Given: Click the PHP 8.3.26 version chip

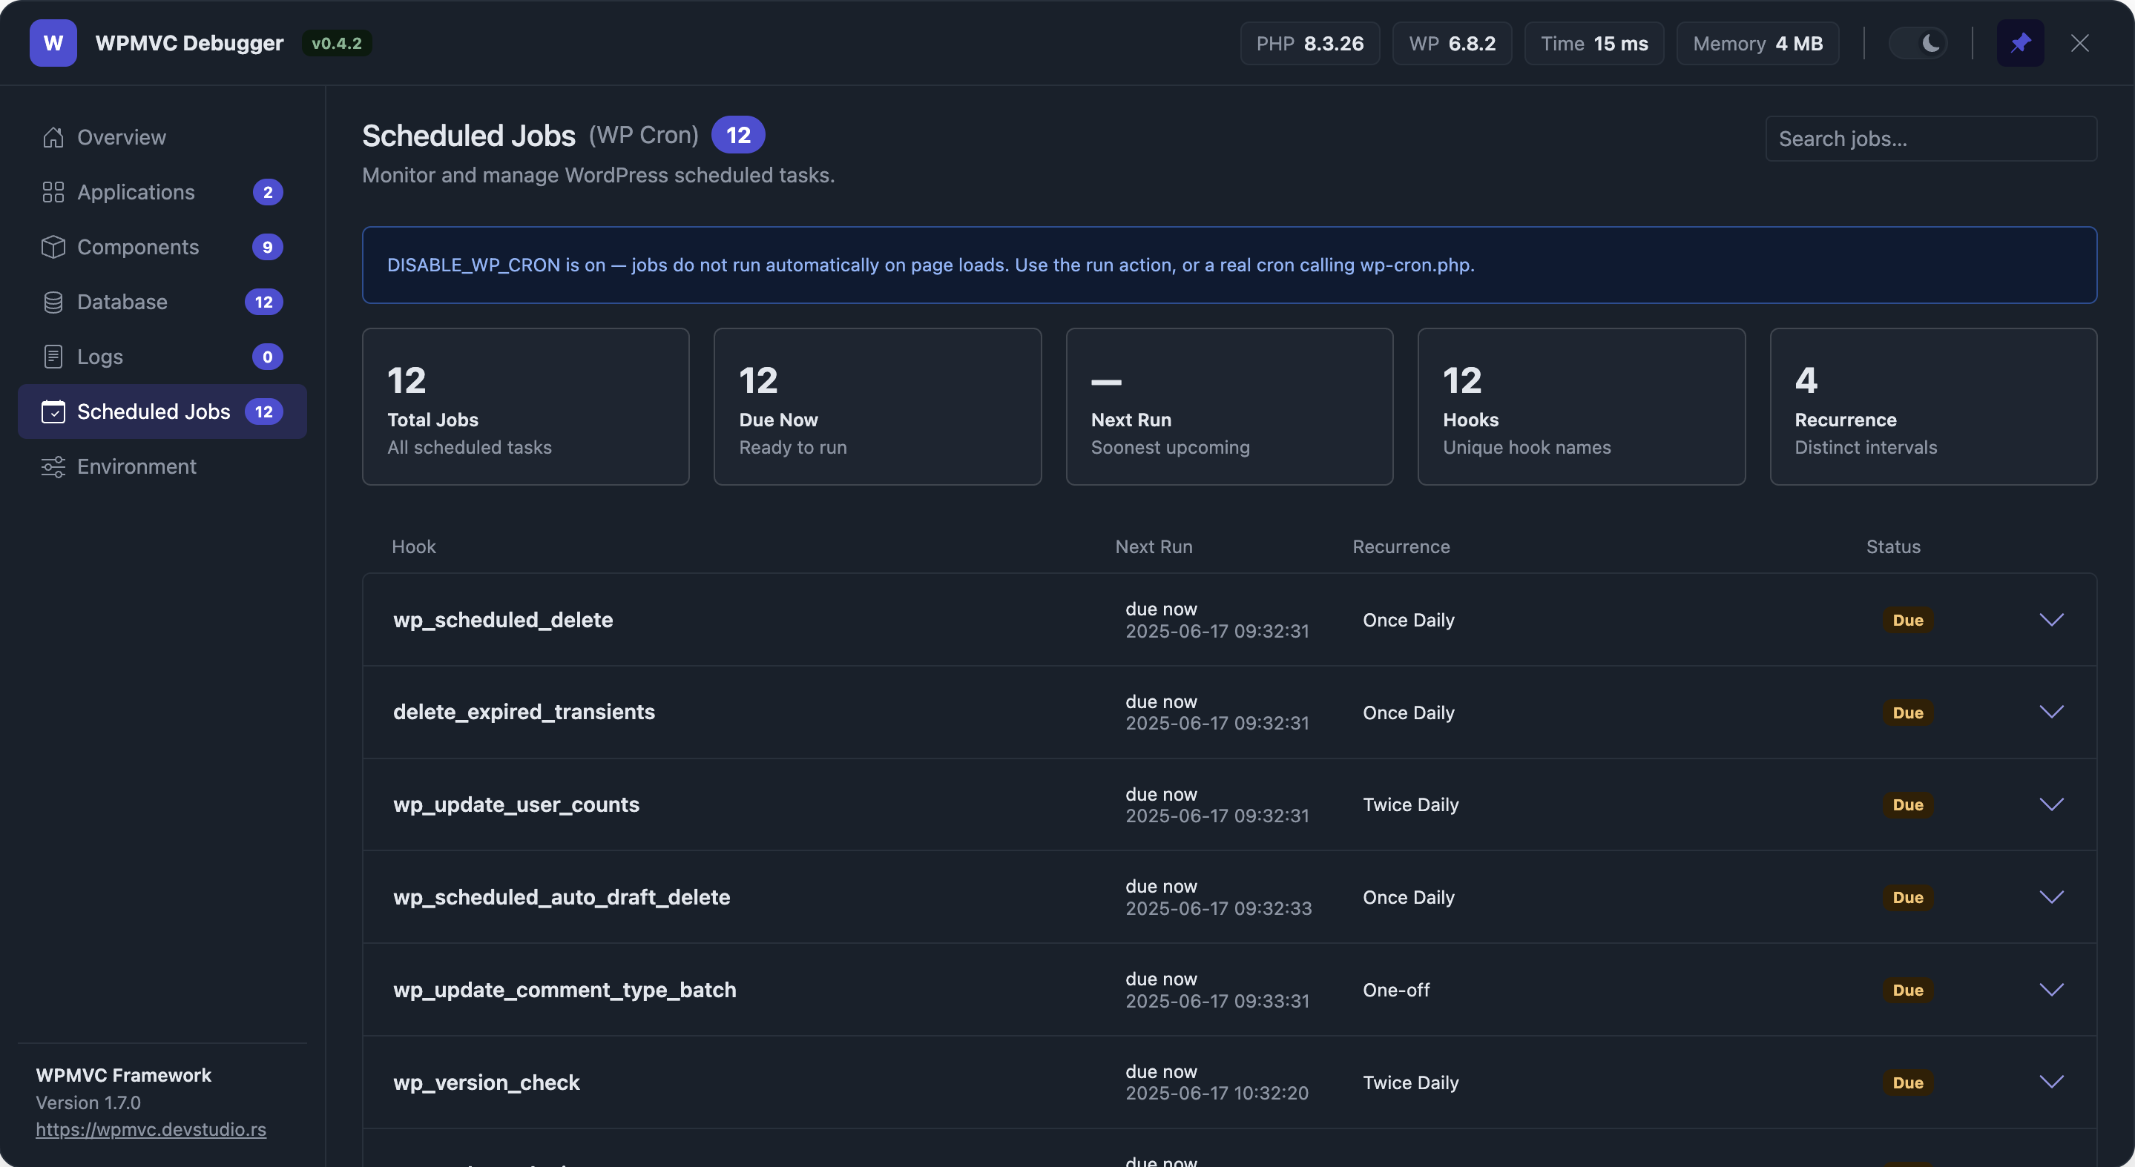Looking at the screenshot, I should [1309, 43].
